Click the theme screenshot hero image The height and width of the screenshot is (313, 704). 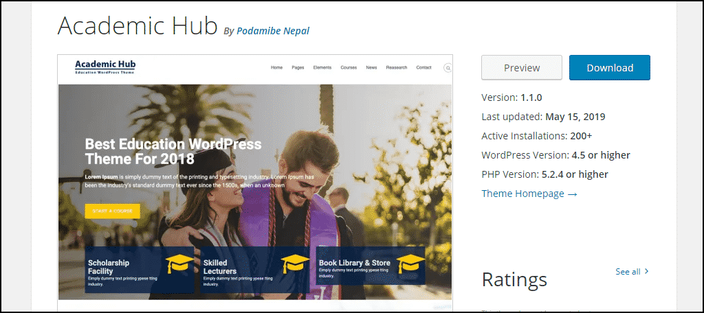tap(255, 192)
